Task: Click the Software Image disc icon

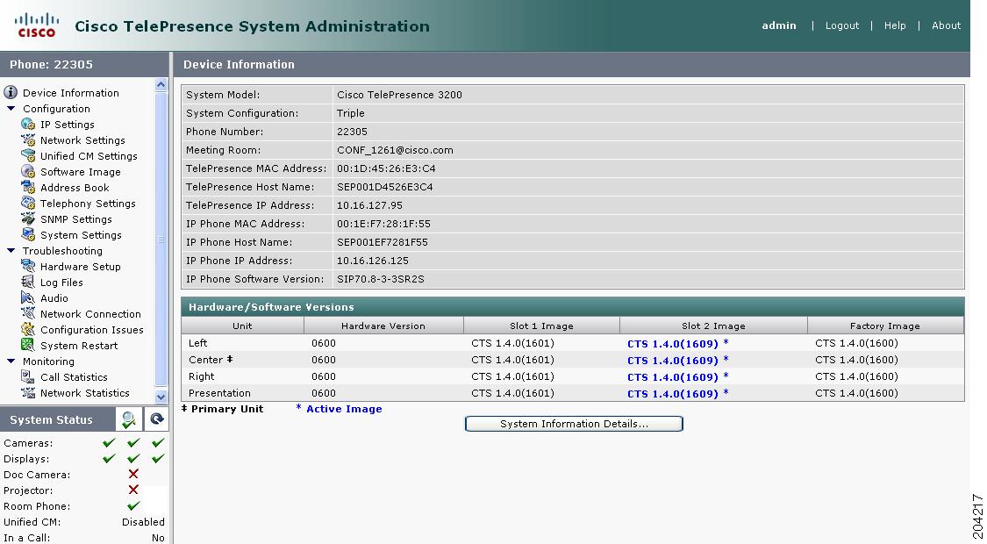Action: [28, 171]
